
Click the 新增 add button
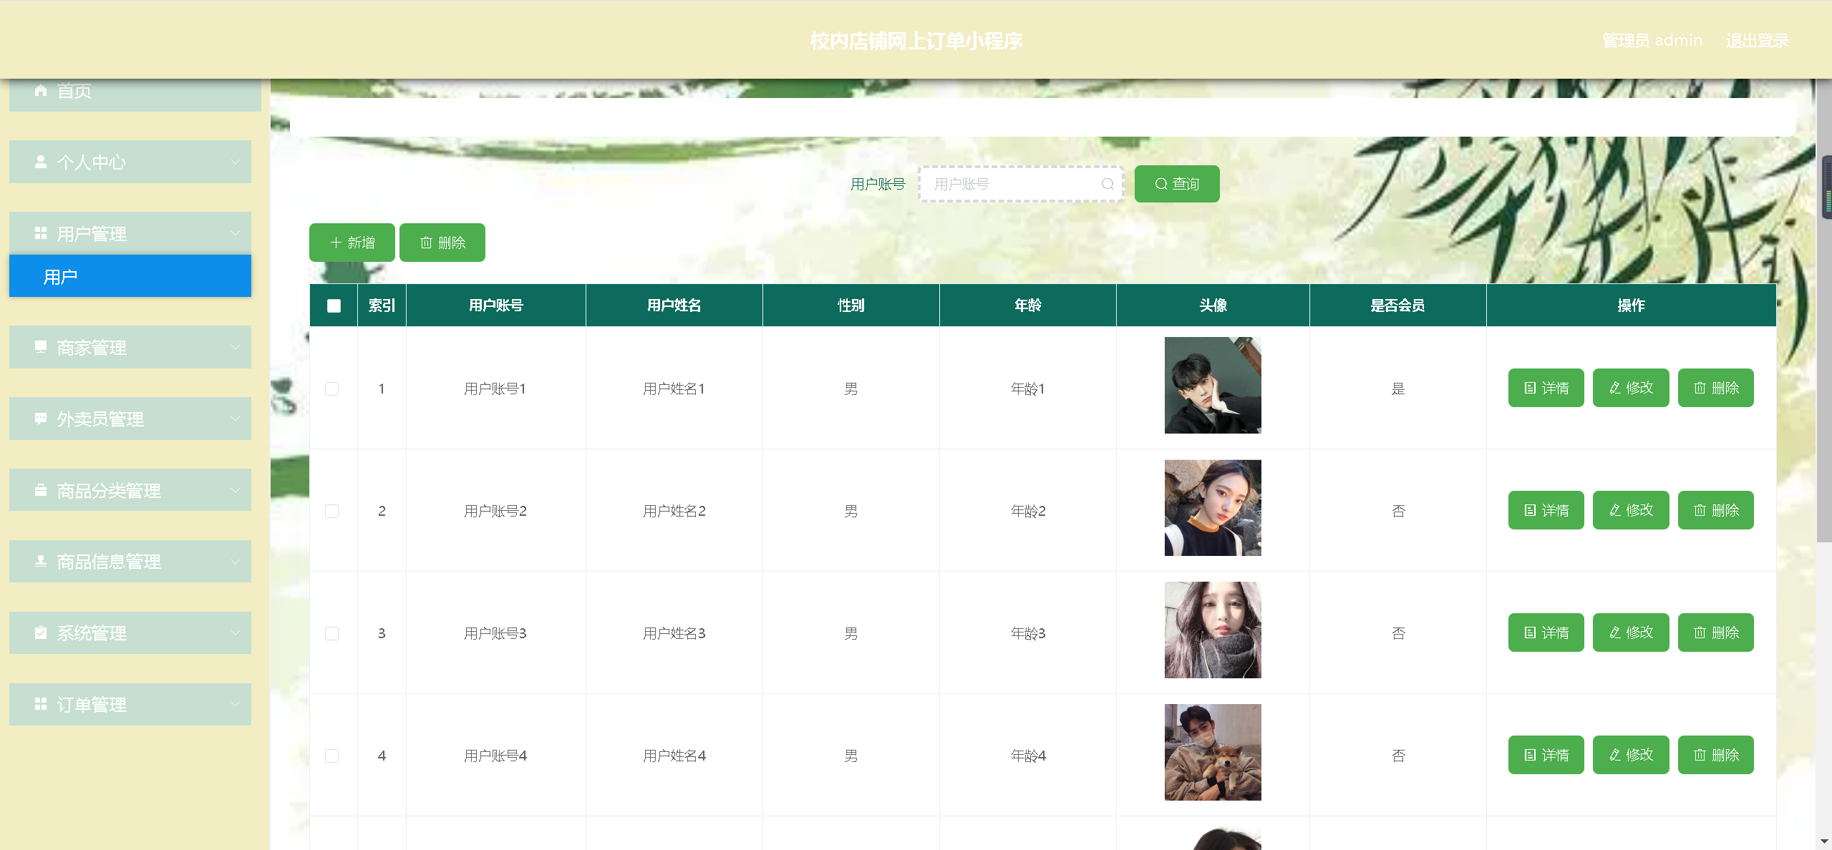352,243
